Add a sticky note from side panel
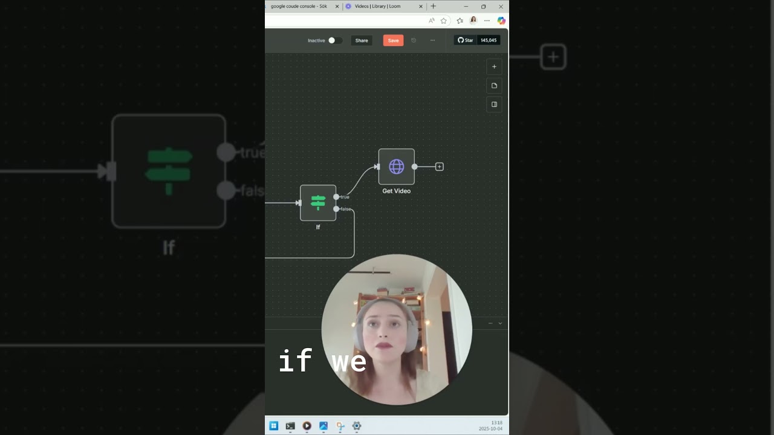Image resolution: width=774 pixels, height=435 pixels. 494,86
